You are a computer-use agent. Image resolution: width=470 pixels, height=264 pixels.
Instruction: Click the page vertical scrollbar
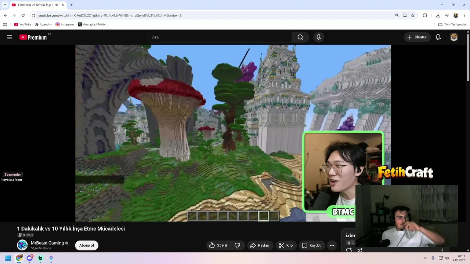click(468, 57)
